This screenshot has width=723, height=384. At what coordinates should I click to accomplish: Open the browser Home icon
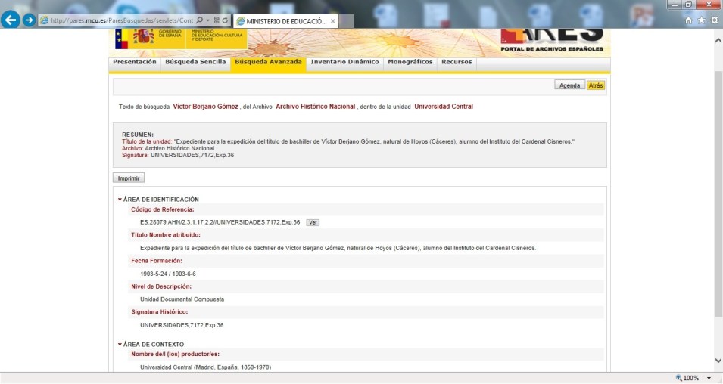coord(690,20)
